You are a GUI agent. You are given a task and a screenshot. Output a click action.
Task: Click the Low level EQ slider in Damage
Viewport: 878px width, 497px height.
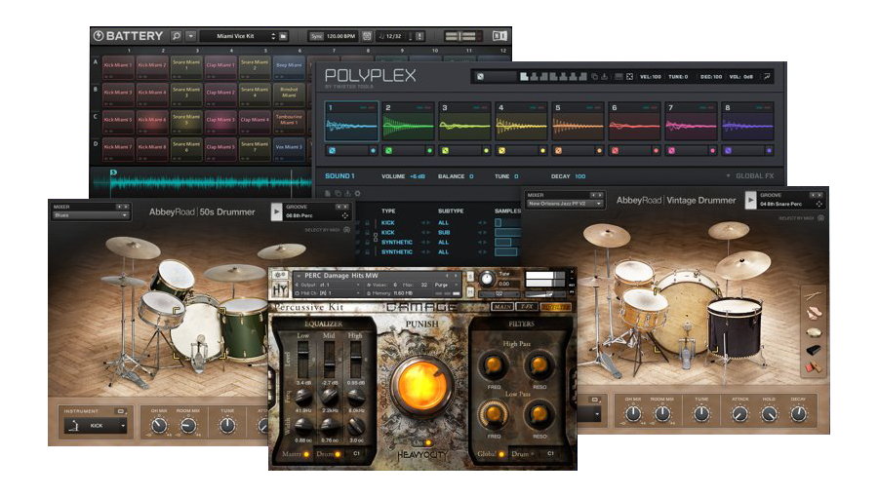[x=303, y=360]
